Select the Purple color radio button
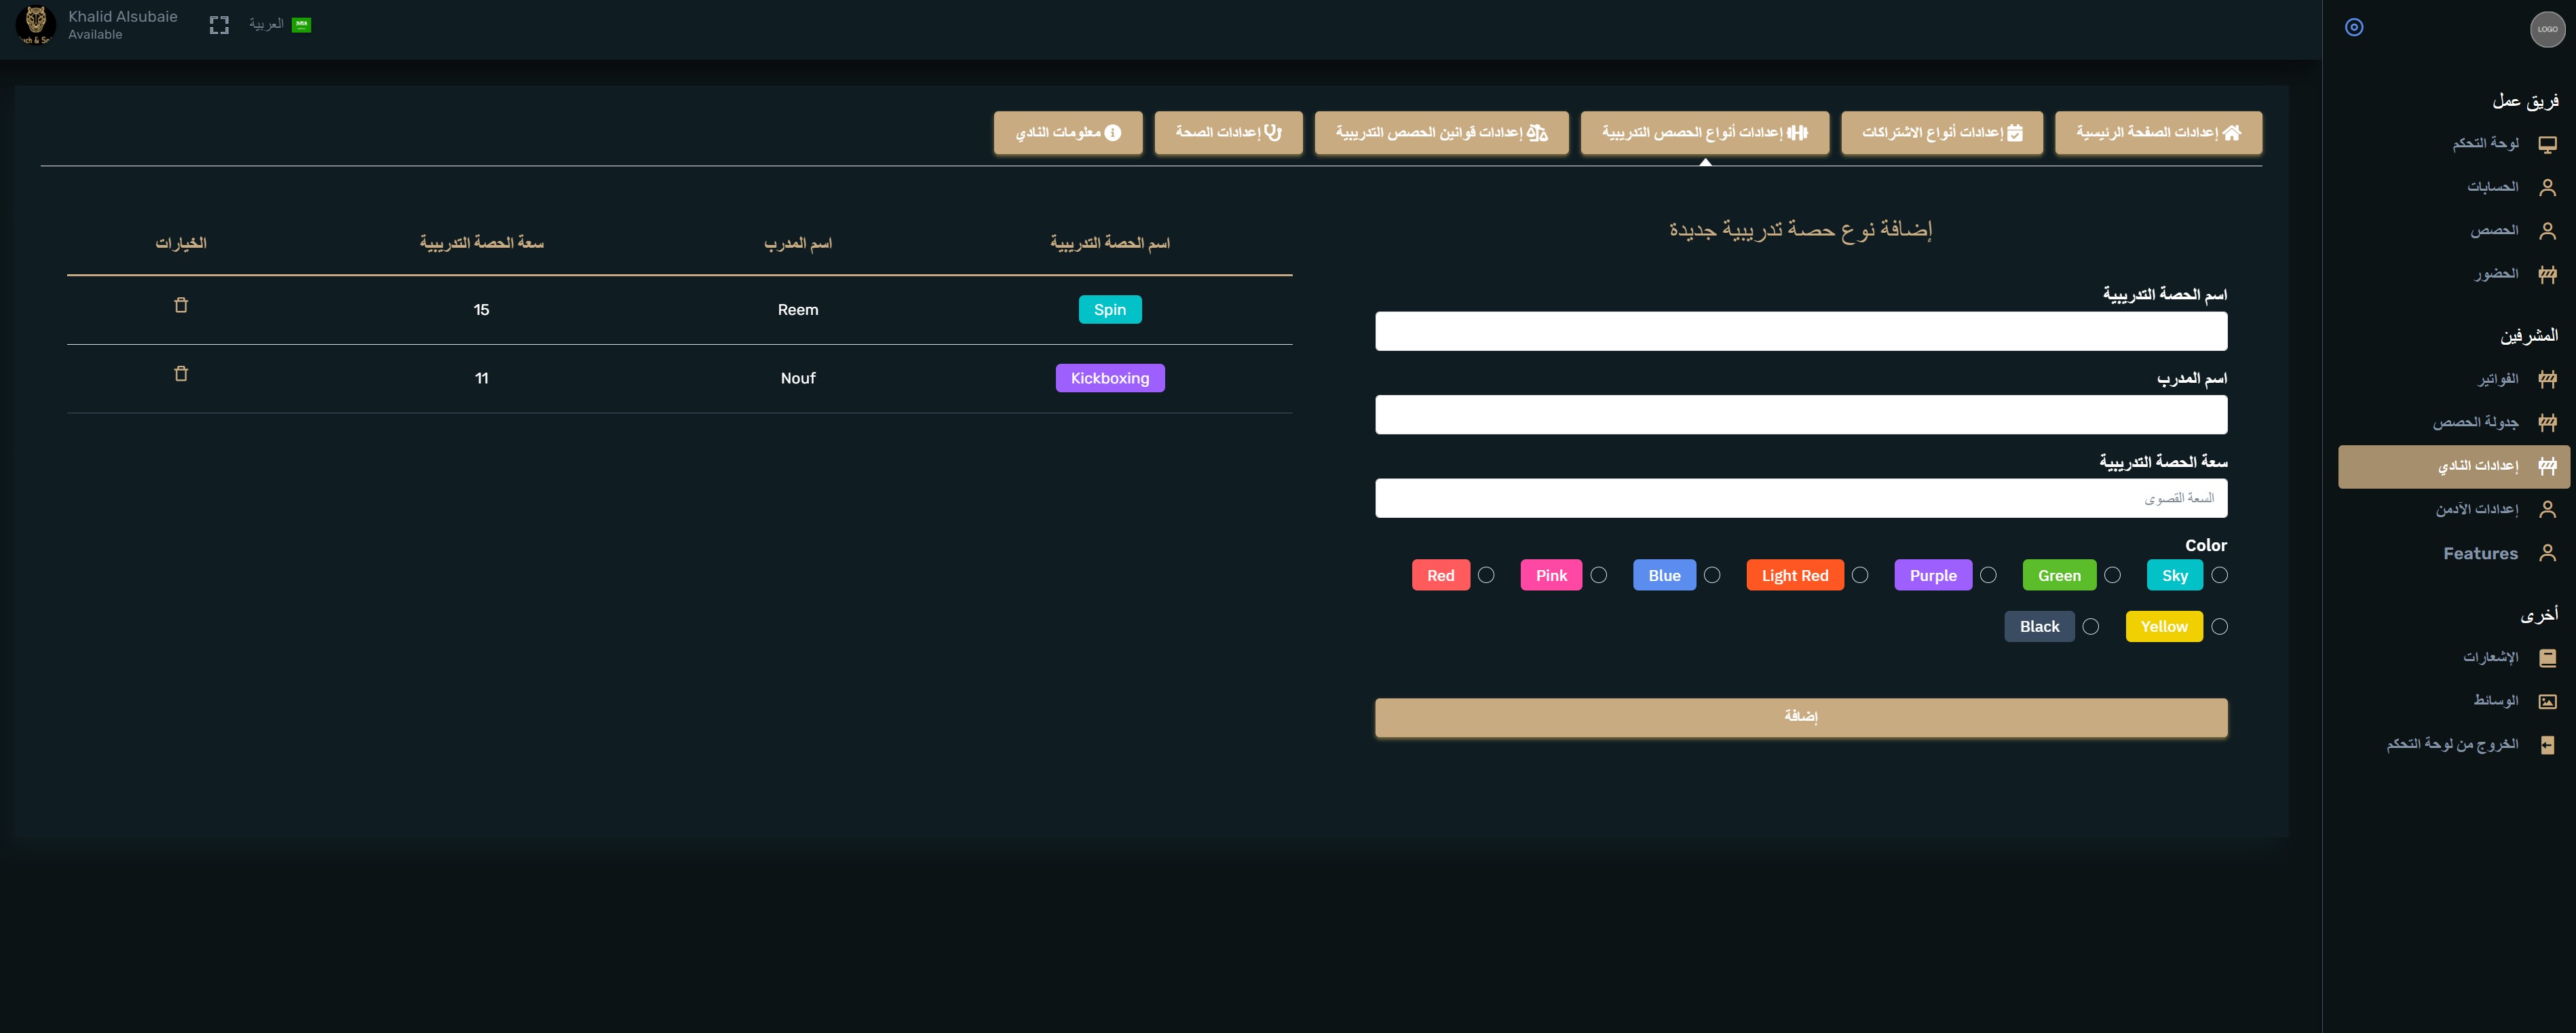 pyautogui.click(x=1988, y=575)
